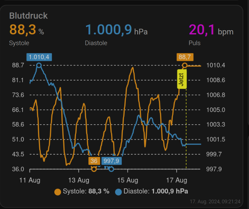Click the 13 Aug x-axis label
The image size is (249, 209).
click(x=79, y=180)
